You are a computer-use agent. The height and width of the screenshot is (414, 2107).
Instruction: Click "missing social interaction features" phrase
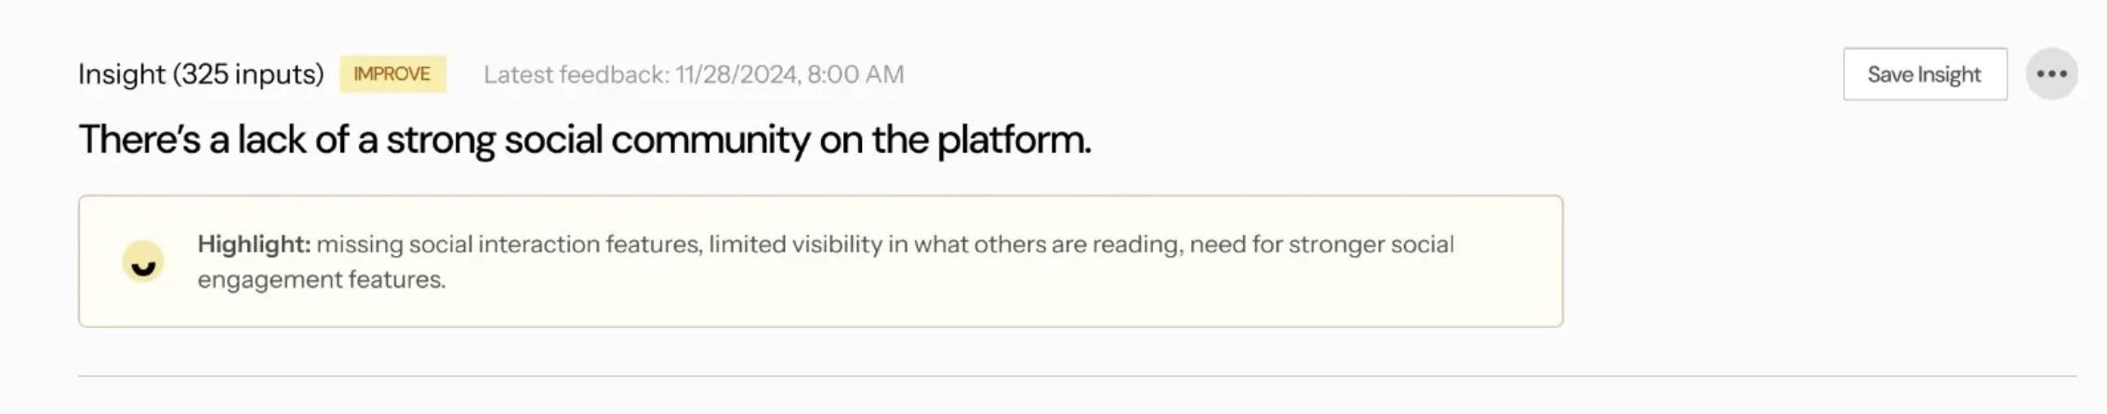pos(508,244)
